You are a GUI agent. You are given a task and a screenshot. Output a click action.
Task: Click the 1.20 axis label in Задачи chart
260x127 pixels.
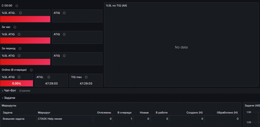pyautogui.click(x=249, y=122)
